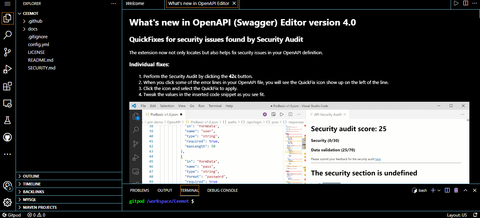The image size is (480, 218).
Task: Open the SECURITY.md file
Action: click(69, 68)
